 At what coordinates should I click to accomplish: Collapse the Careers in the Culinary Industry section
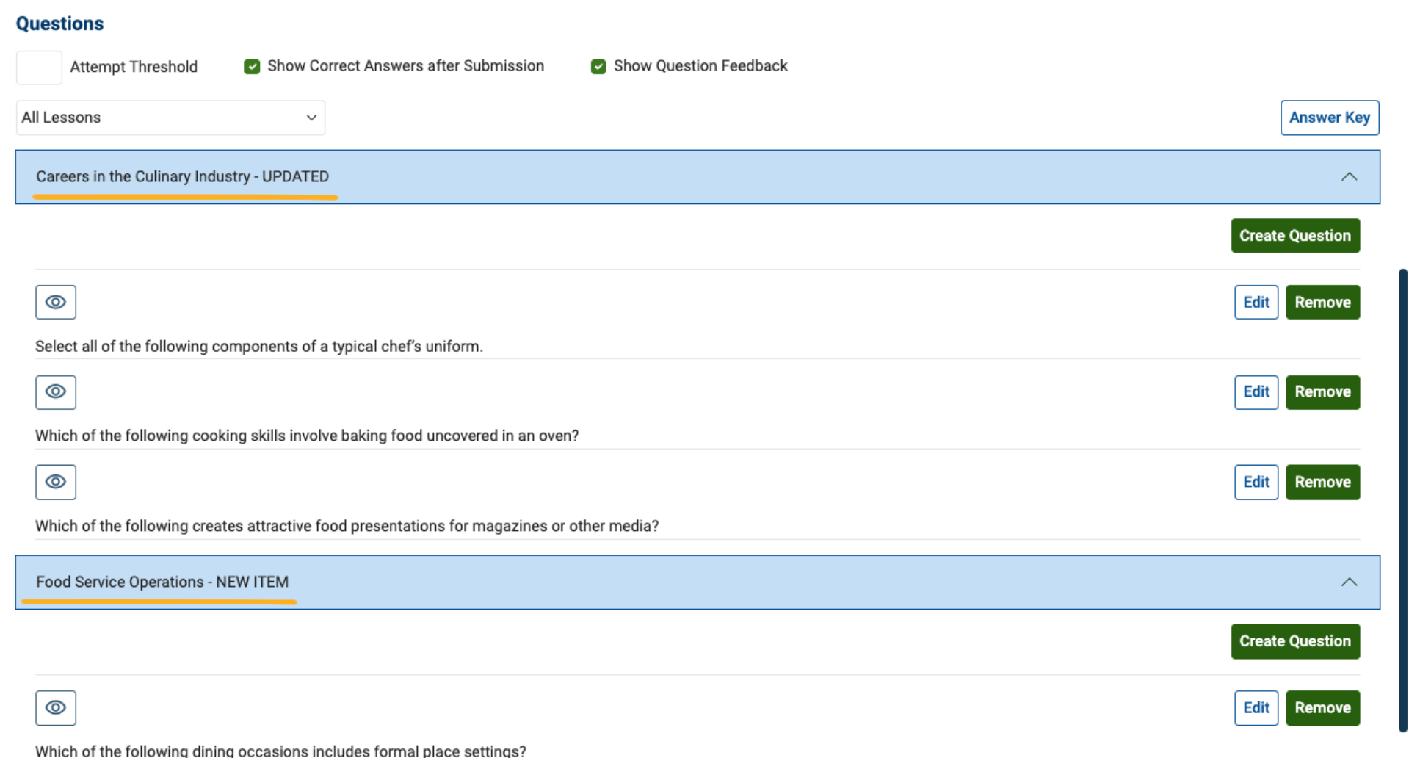tap(1350, 176)
